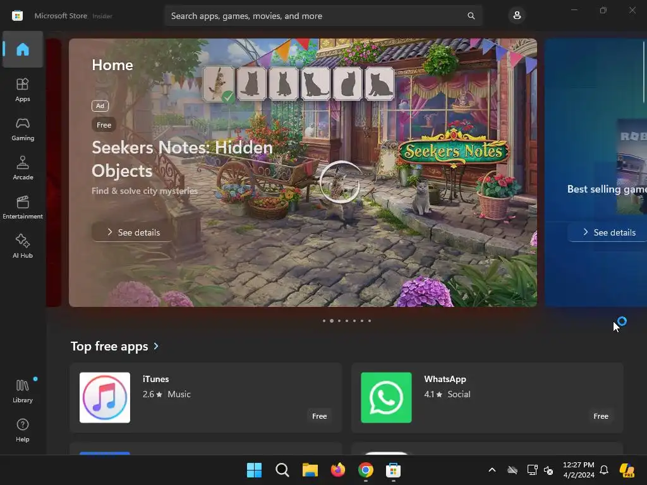Screen dimensions: 647x485
Task: Open the AI Hub section
Action: click(23, 246)
